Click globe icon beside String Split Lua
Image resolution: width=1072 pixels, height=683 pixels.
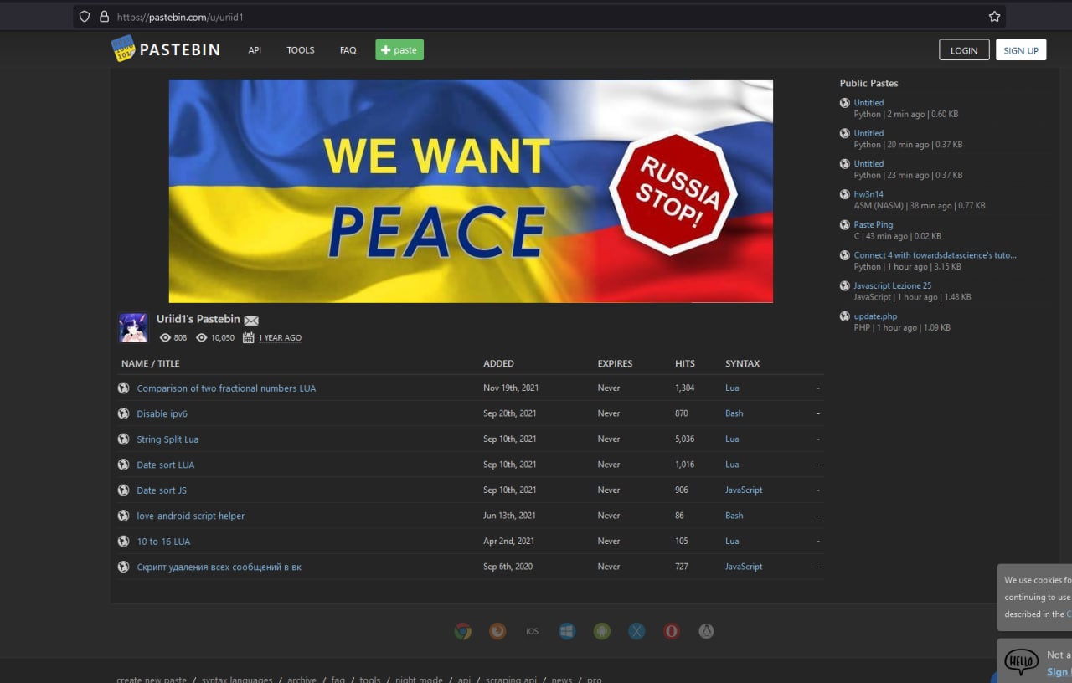coord(124,439)
